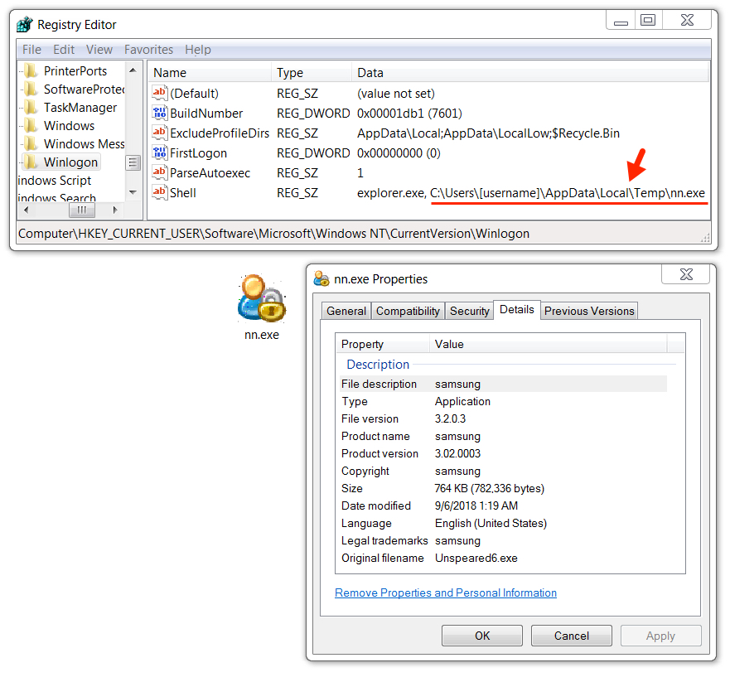Screen dimensions: 730x682
Task: Click the BuildNumber data 0x00001db1 (7601)
Action: click(x=409, y=114)
